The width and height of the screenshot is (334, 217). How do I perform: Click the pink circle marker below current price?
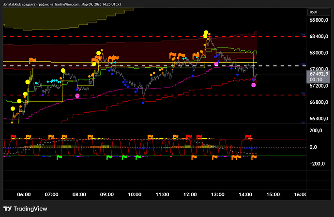tap(254, 85)
